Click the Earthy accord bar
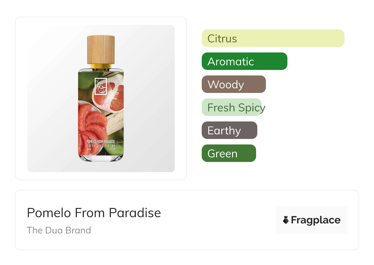 pos(229,130)
